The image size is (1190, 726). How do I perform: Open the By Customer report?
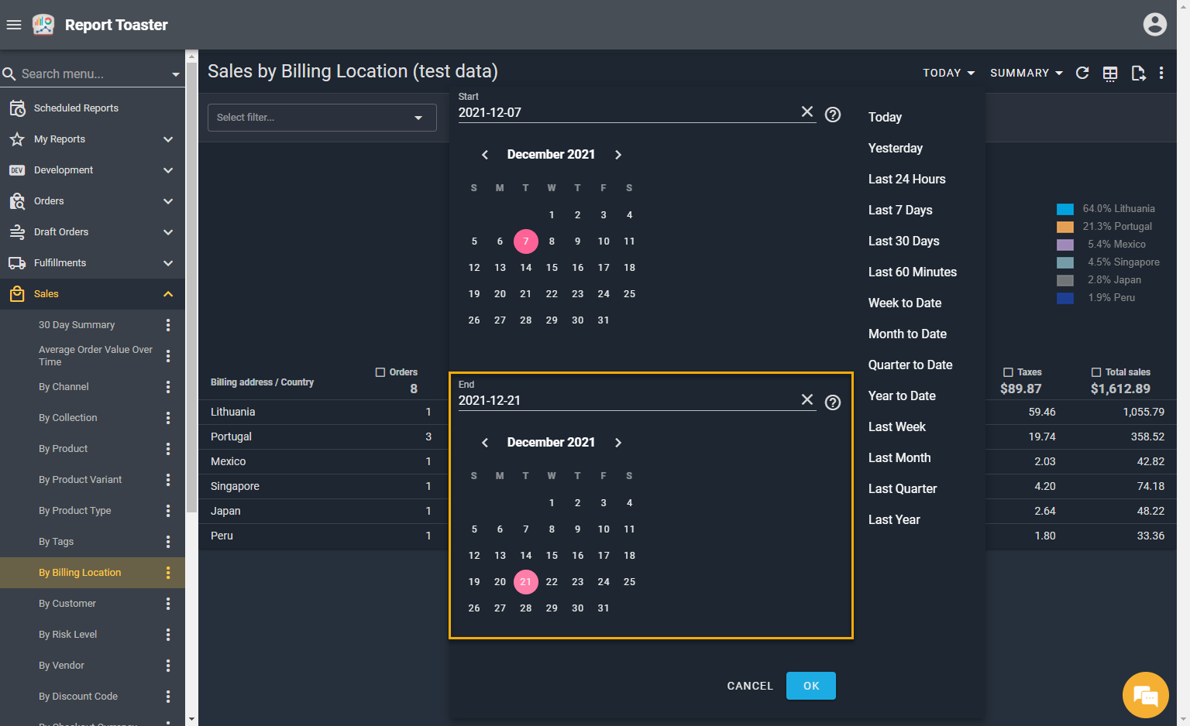click(x=67, y=604)
